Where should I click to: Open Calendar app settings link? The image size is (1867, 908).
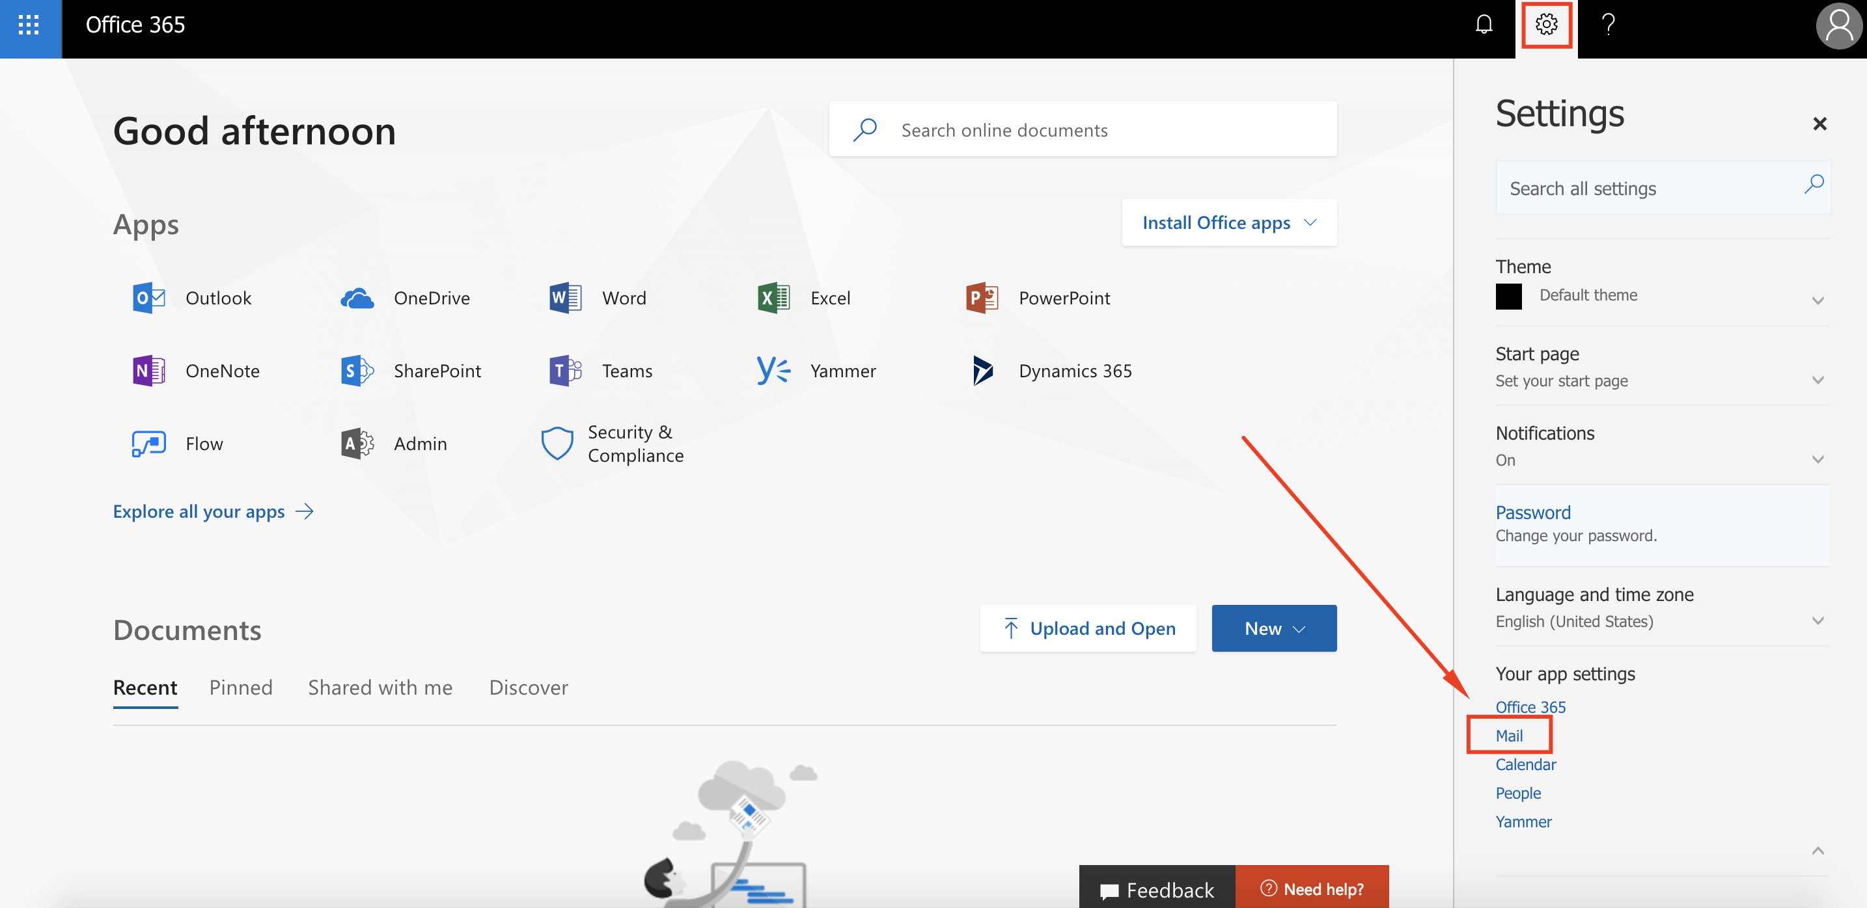click(x=1526, y=765)
